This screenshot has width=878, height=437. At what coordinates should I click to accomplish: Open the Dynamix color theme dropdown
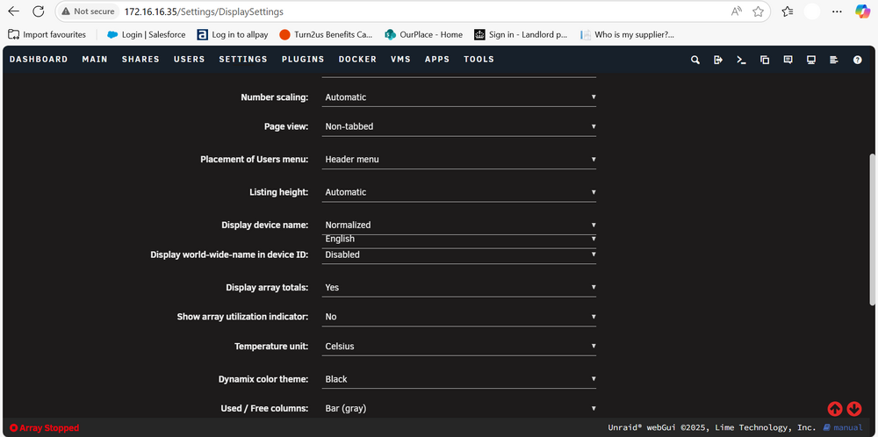click(460, 379)
